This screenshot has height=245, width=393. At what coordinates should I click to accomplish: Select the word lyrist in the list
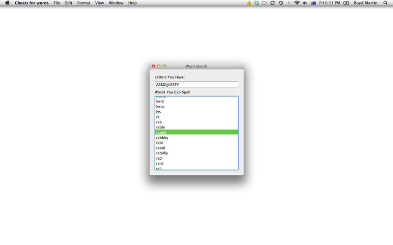(x=196, y=106)
